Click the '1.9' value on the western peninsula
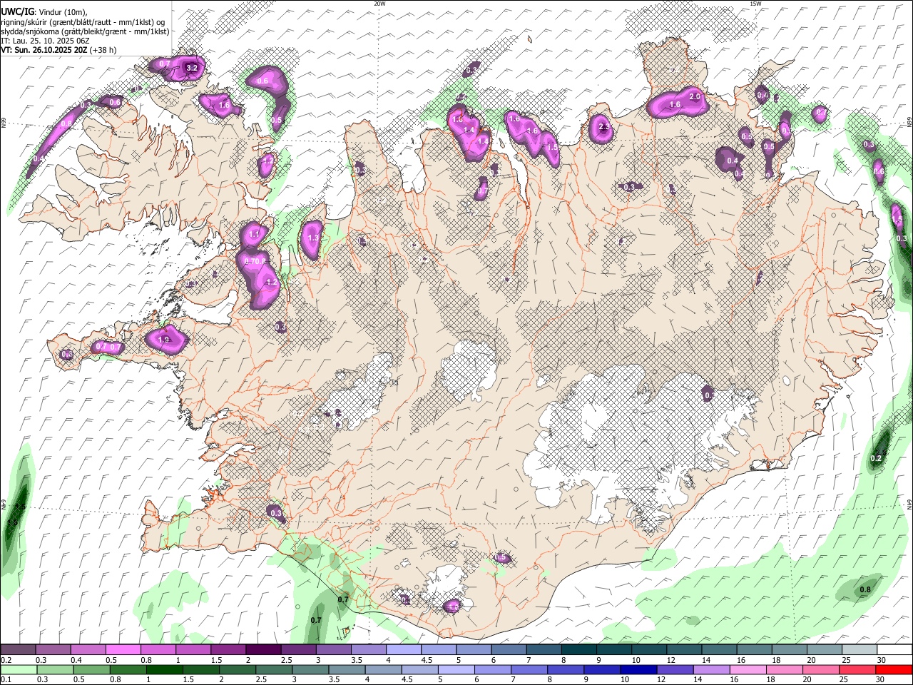 click(x=163, y=340)
